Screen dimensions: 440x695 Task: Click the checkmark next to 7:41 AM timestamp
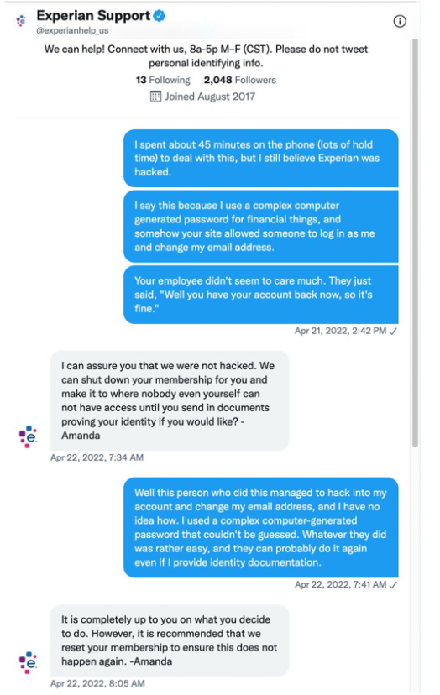pos(393,585)
